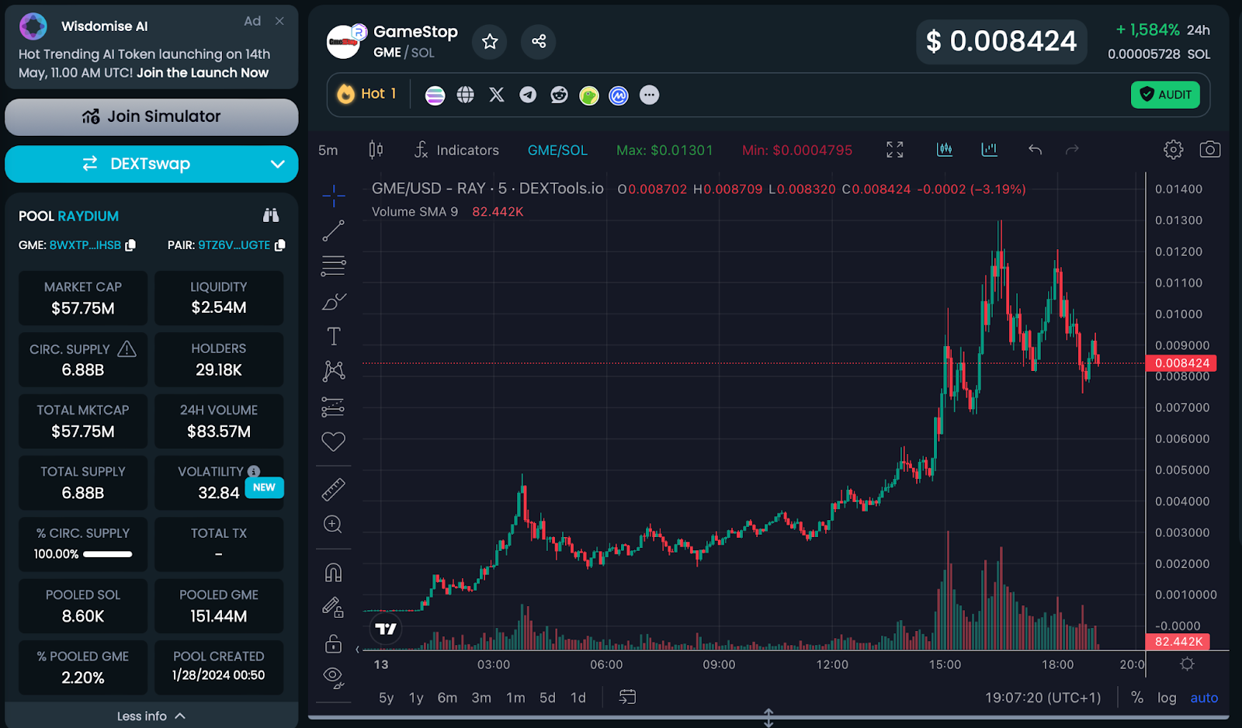Toggle stay in drawing mode pencil-lock
This screenshot has height=728, width=1242.
click(x=334, y=608)
